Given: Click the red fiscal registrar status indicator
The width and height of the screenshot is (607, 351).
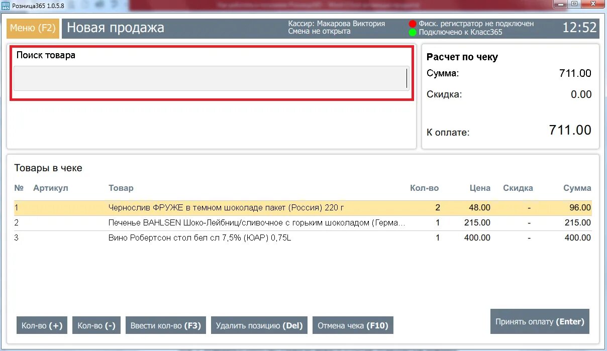Looking at the screenshot, I should click(x=413, y=24).
